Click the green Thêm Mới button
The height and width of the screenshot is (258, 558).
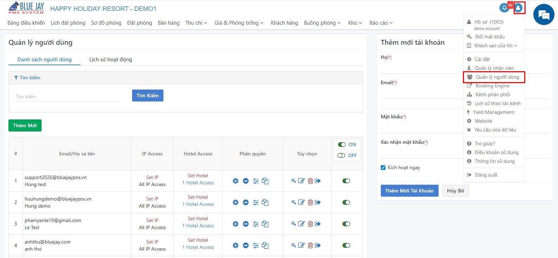click(x=25, y=125)
